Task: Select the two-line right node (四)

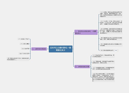Action: (x=111, y=38)
